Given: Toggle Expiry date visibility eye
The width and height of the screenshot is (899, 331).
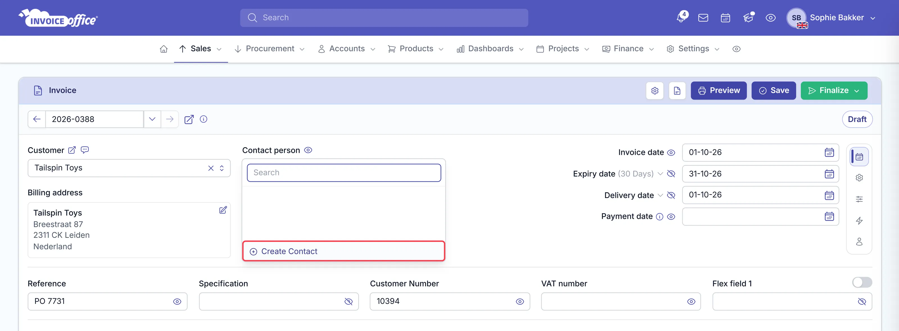Looking at the screenshot, I should pos(671,174).
